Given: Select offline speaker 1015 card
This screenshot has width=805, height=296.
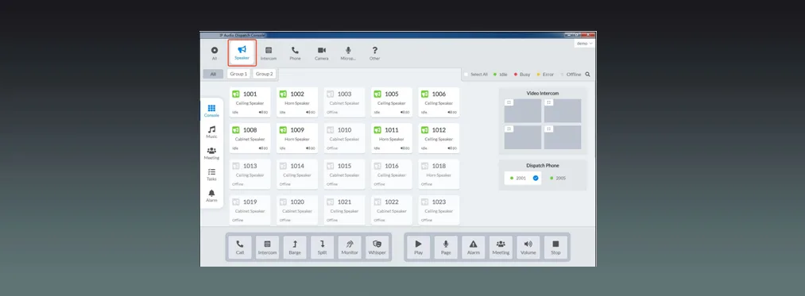Looking at the screenshot, I should 344,174.
